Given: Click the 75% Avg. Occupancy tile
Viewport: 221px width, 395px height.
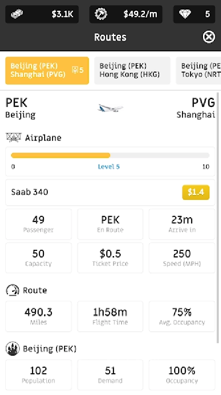Looking at the screenshot, I should tap(182, 316).
